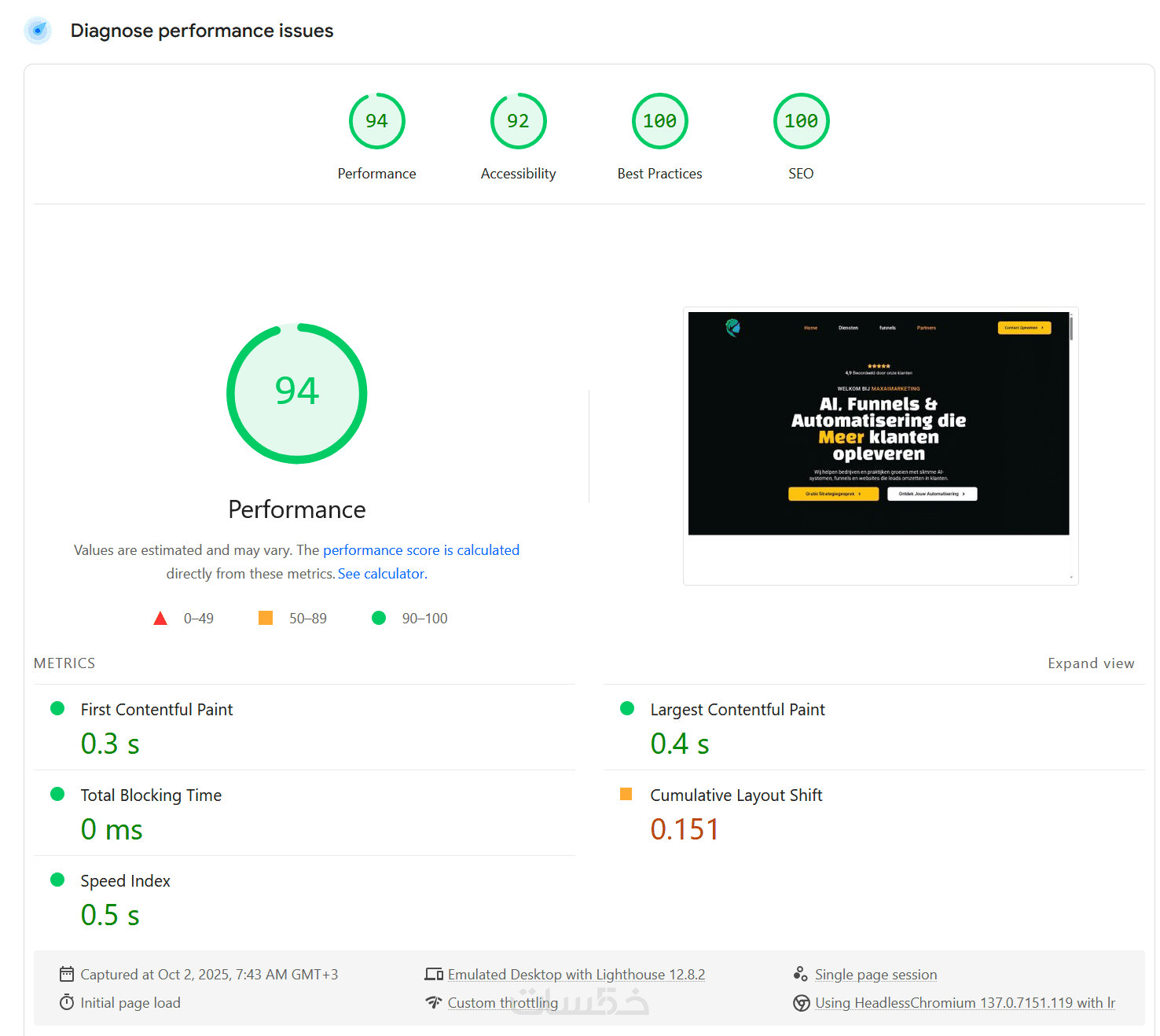Click the orange square 50–89 legend icon
1160x1036 pixels.
tap(266, 618)
